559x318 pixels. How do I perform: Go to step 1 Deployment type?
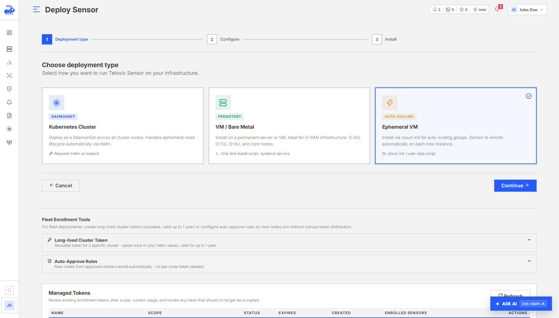65,39
